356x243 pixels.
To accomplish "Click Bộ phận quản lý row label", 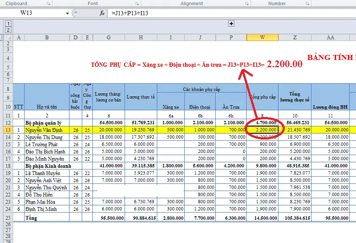I will [x=47, y=123].
